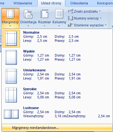Open the Dzielenie wyrazów dropdown arrow
Viewport: 113px width, 132px height.
tap(106, 25)
